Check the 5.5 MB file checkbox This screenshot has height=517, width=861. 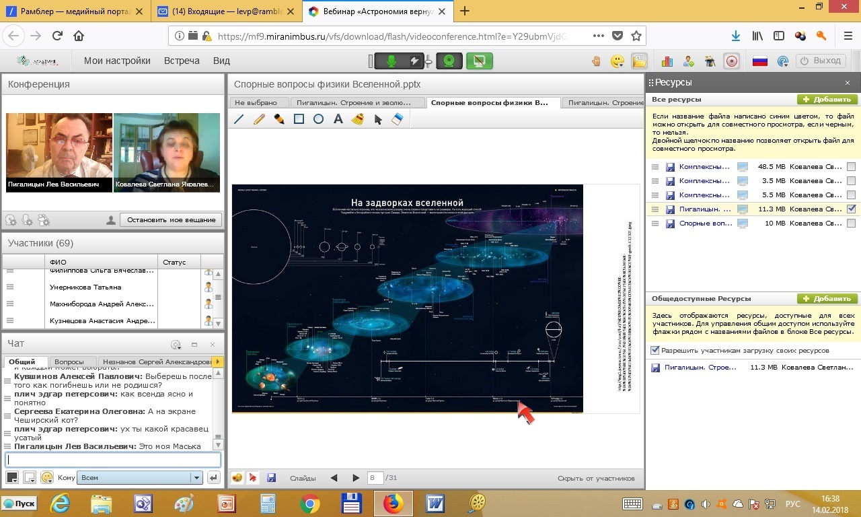(x=852, y=195)
